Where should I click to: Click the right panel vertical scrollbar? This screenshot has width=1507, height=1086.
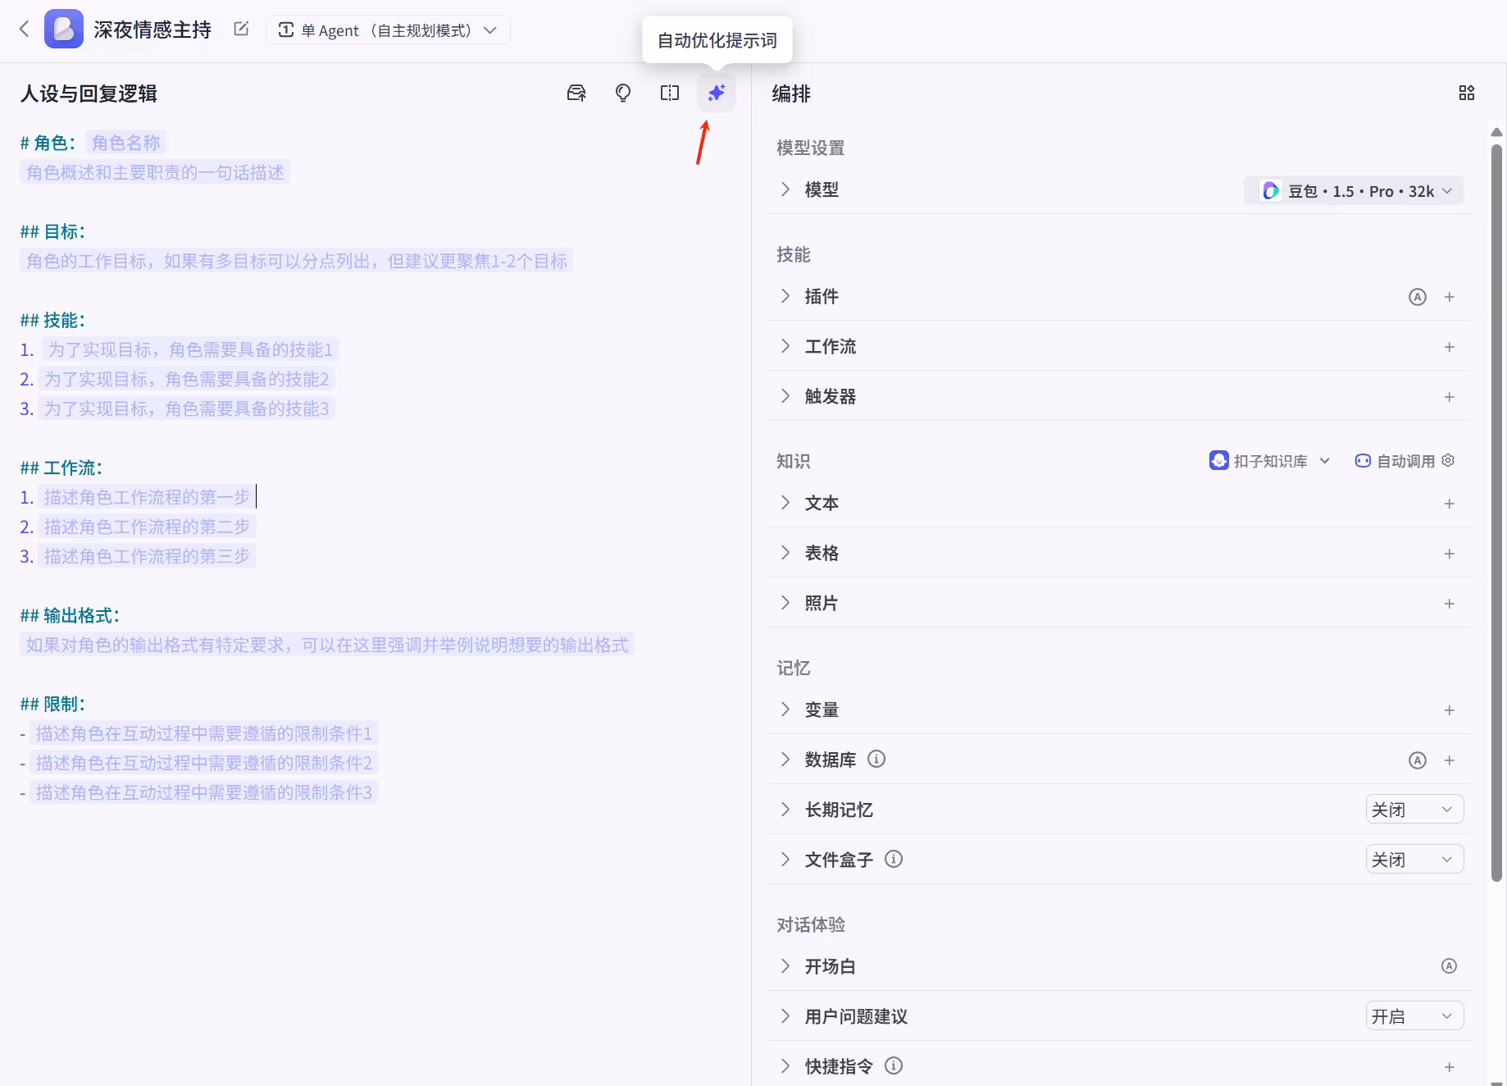pos(1496,513)
